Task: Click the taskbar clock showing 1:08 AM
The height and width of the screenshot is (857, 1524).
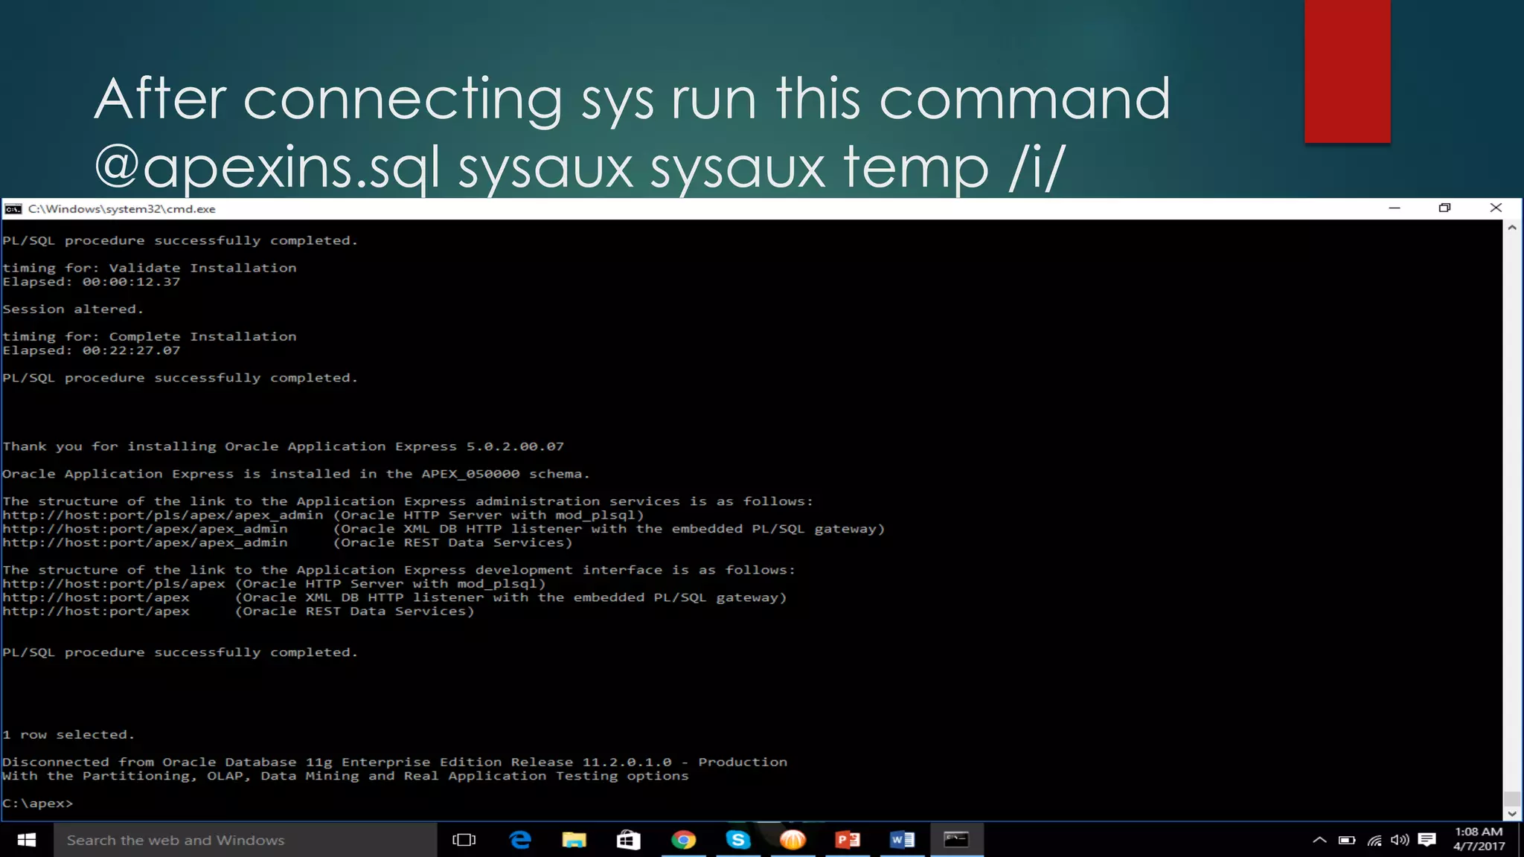Action: click(1479, 839)
